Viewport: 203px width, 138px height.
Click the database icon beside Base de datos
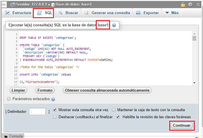pos(53,5)
